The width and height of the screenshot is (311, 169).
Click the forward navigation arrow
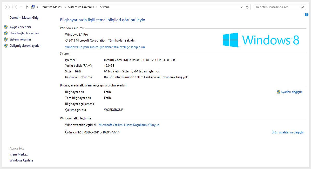15,7
